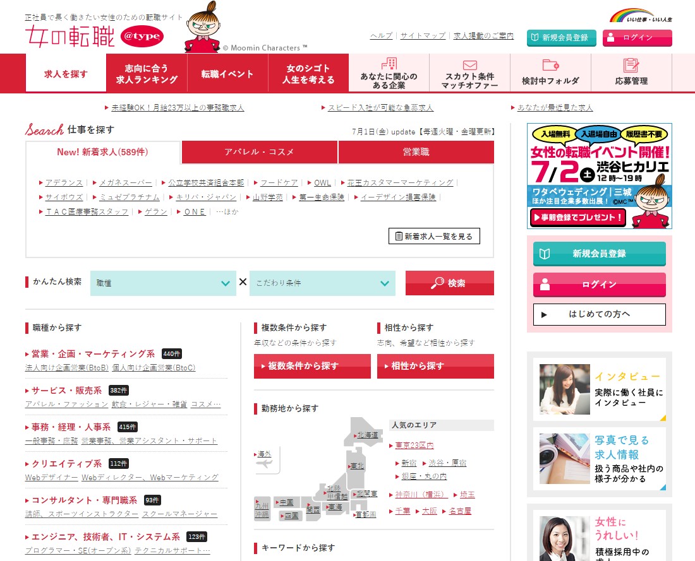Screen dimensions: 695x561
Task: Open 事務・経理・人事系 category
Action: pos(71,427)
